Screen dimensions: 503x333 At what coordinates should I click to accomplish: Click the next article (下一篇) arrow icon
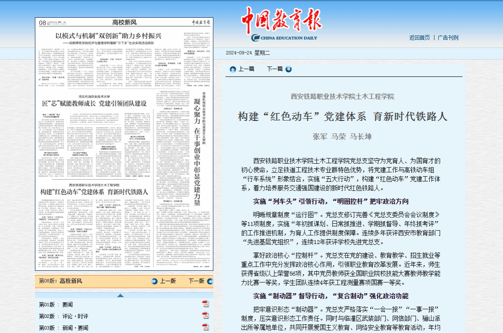[x=289, y=69]
